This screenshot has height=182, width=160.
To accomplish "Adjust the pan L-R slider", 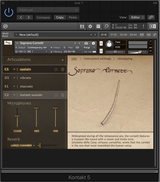I will pos(115,52).
